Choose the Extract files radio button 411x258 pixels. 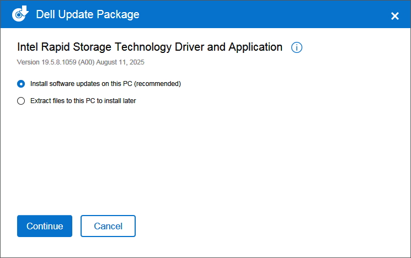(x=21, y=101)
